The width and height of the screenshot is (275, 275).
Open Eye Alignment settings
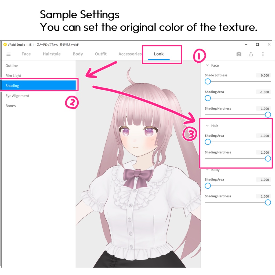(x=17, y=96)
